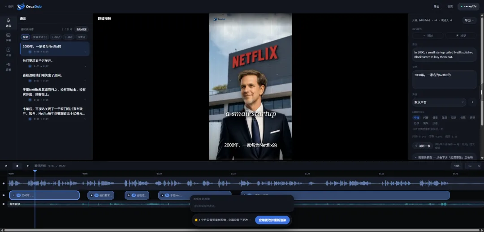This screenshot has height=232, width=484.
Task: Preview the selected voice with play icon
Action: tap(472, 102)
